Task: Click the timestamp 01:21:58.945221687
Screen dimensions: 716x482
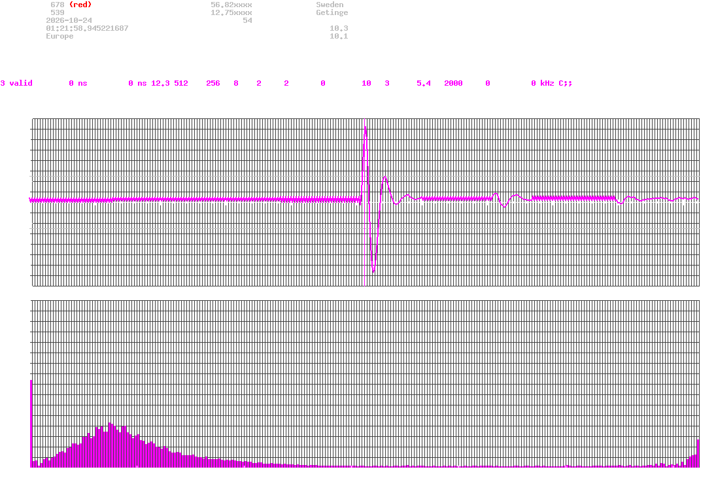Action: point(87,28)
